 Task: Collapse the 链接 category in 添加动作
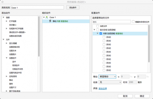point(4,18)
